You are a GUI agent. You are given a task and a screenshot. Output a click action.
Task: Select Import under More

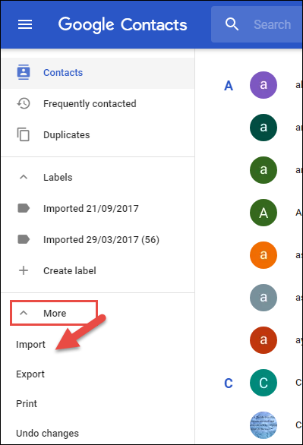(x=30, y=345)
